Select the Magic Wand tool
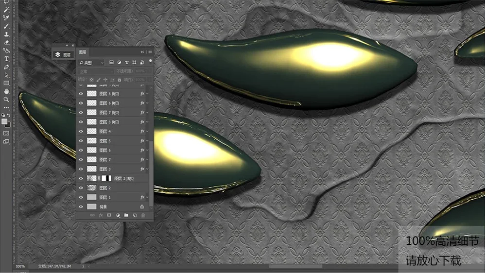Image resolution: width=486 pixels, height=273 pixels. coord(6,10)
